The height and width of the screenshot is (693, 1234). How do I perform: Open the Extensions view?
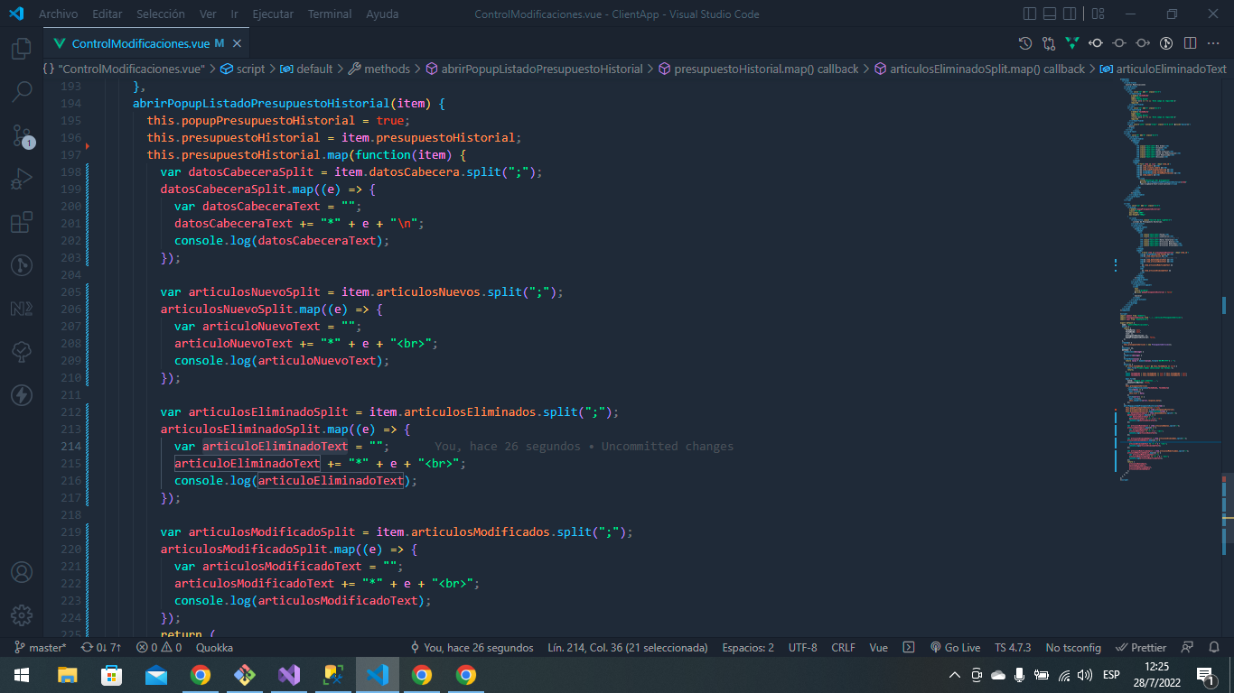(22, 222)
